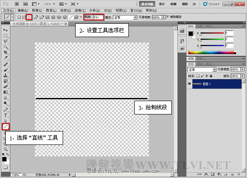Open the 帮助(H) menu
Viewport: 247px width, 178px height.
pos(151,10)
